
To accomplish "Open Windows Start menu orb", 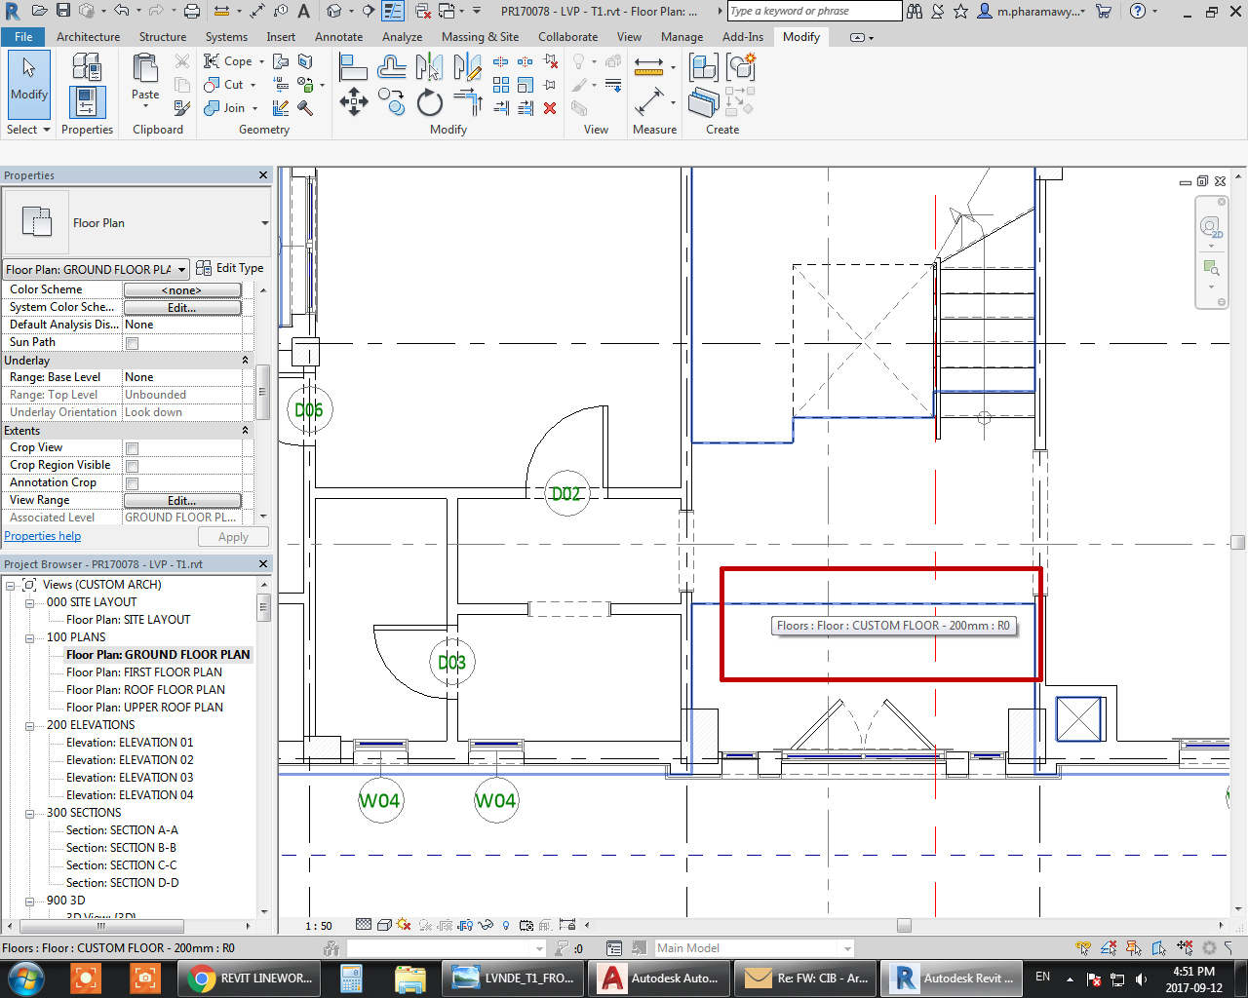I will pyautogui.click(x=25, y=977).
